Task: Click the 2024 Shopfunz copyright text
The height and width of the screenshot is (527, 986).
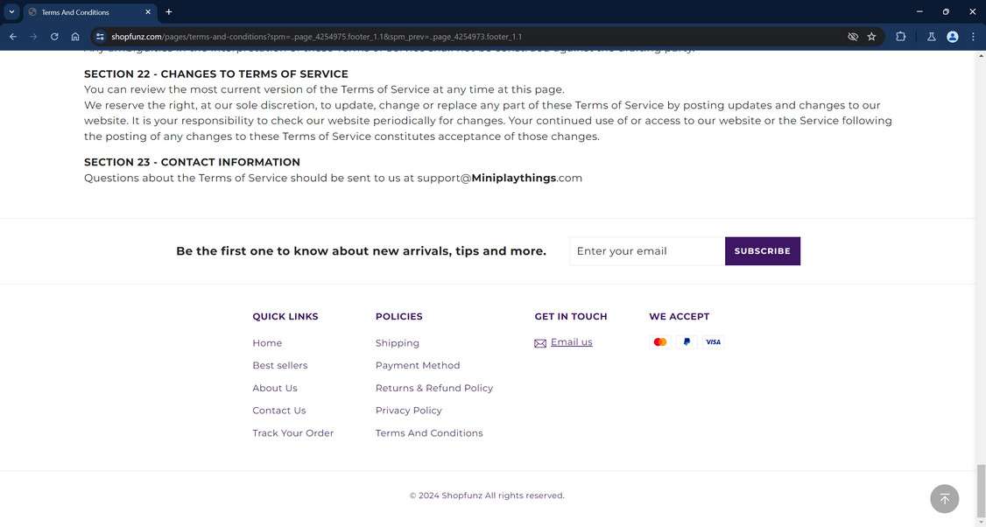Action: point(487,495)
